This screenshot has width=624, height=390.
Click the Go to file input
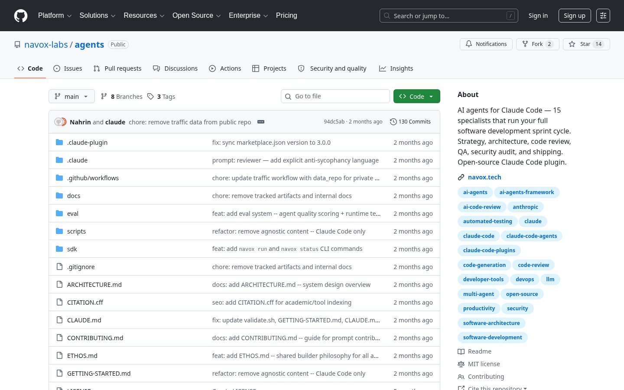[x=335, y=96]
